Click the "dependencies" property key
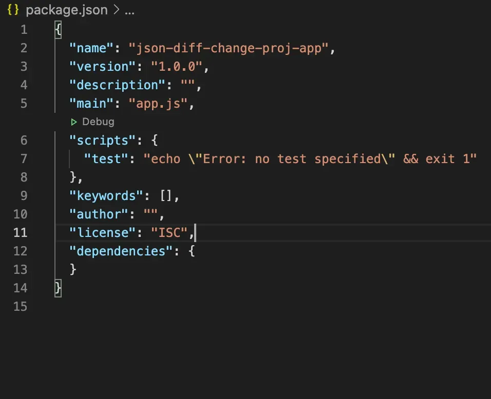 click(119, 251)
